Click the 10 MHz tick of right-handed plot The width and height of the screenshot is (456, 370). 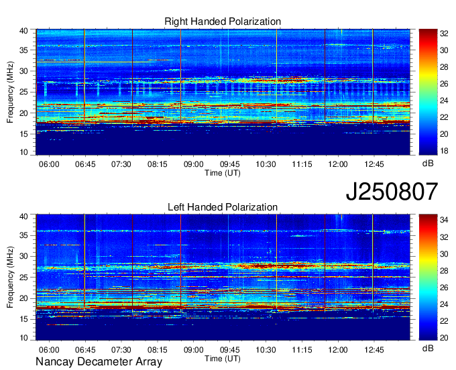pos(23,152)
